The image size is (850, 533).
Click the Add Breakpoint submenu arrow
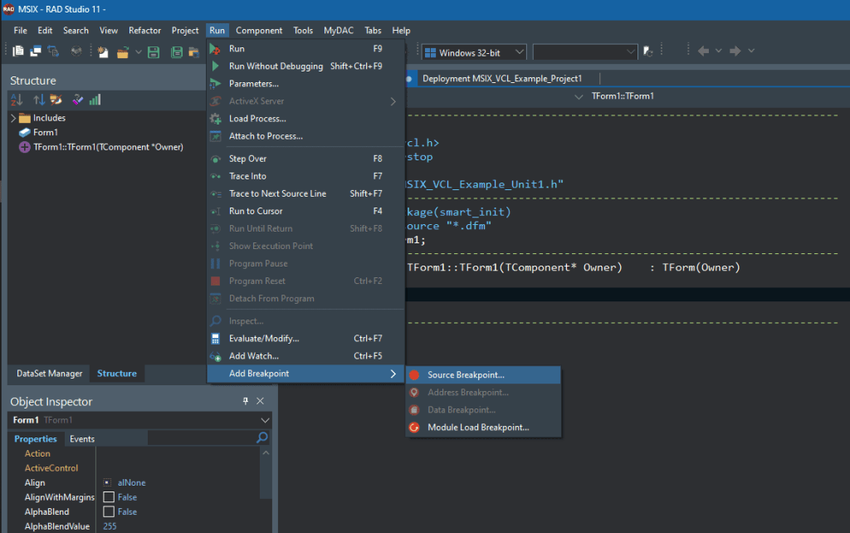(x=393, y=374)
